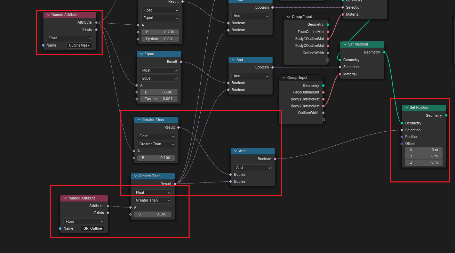The width and height of the screenshot is (455, 253).
Task: Click Geometry output socket on Set Material node
Action: click(x=384, y=52)
